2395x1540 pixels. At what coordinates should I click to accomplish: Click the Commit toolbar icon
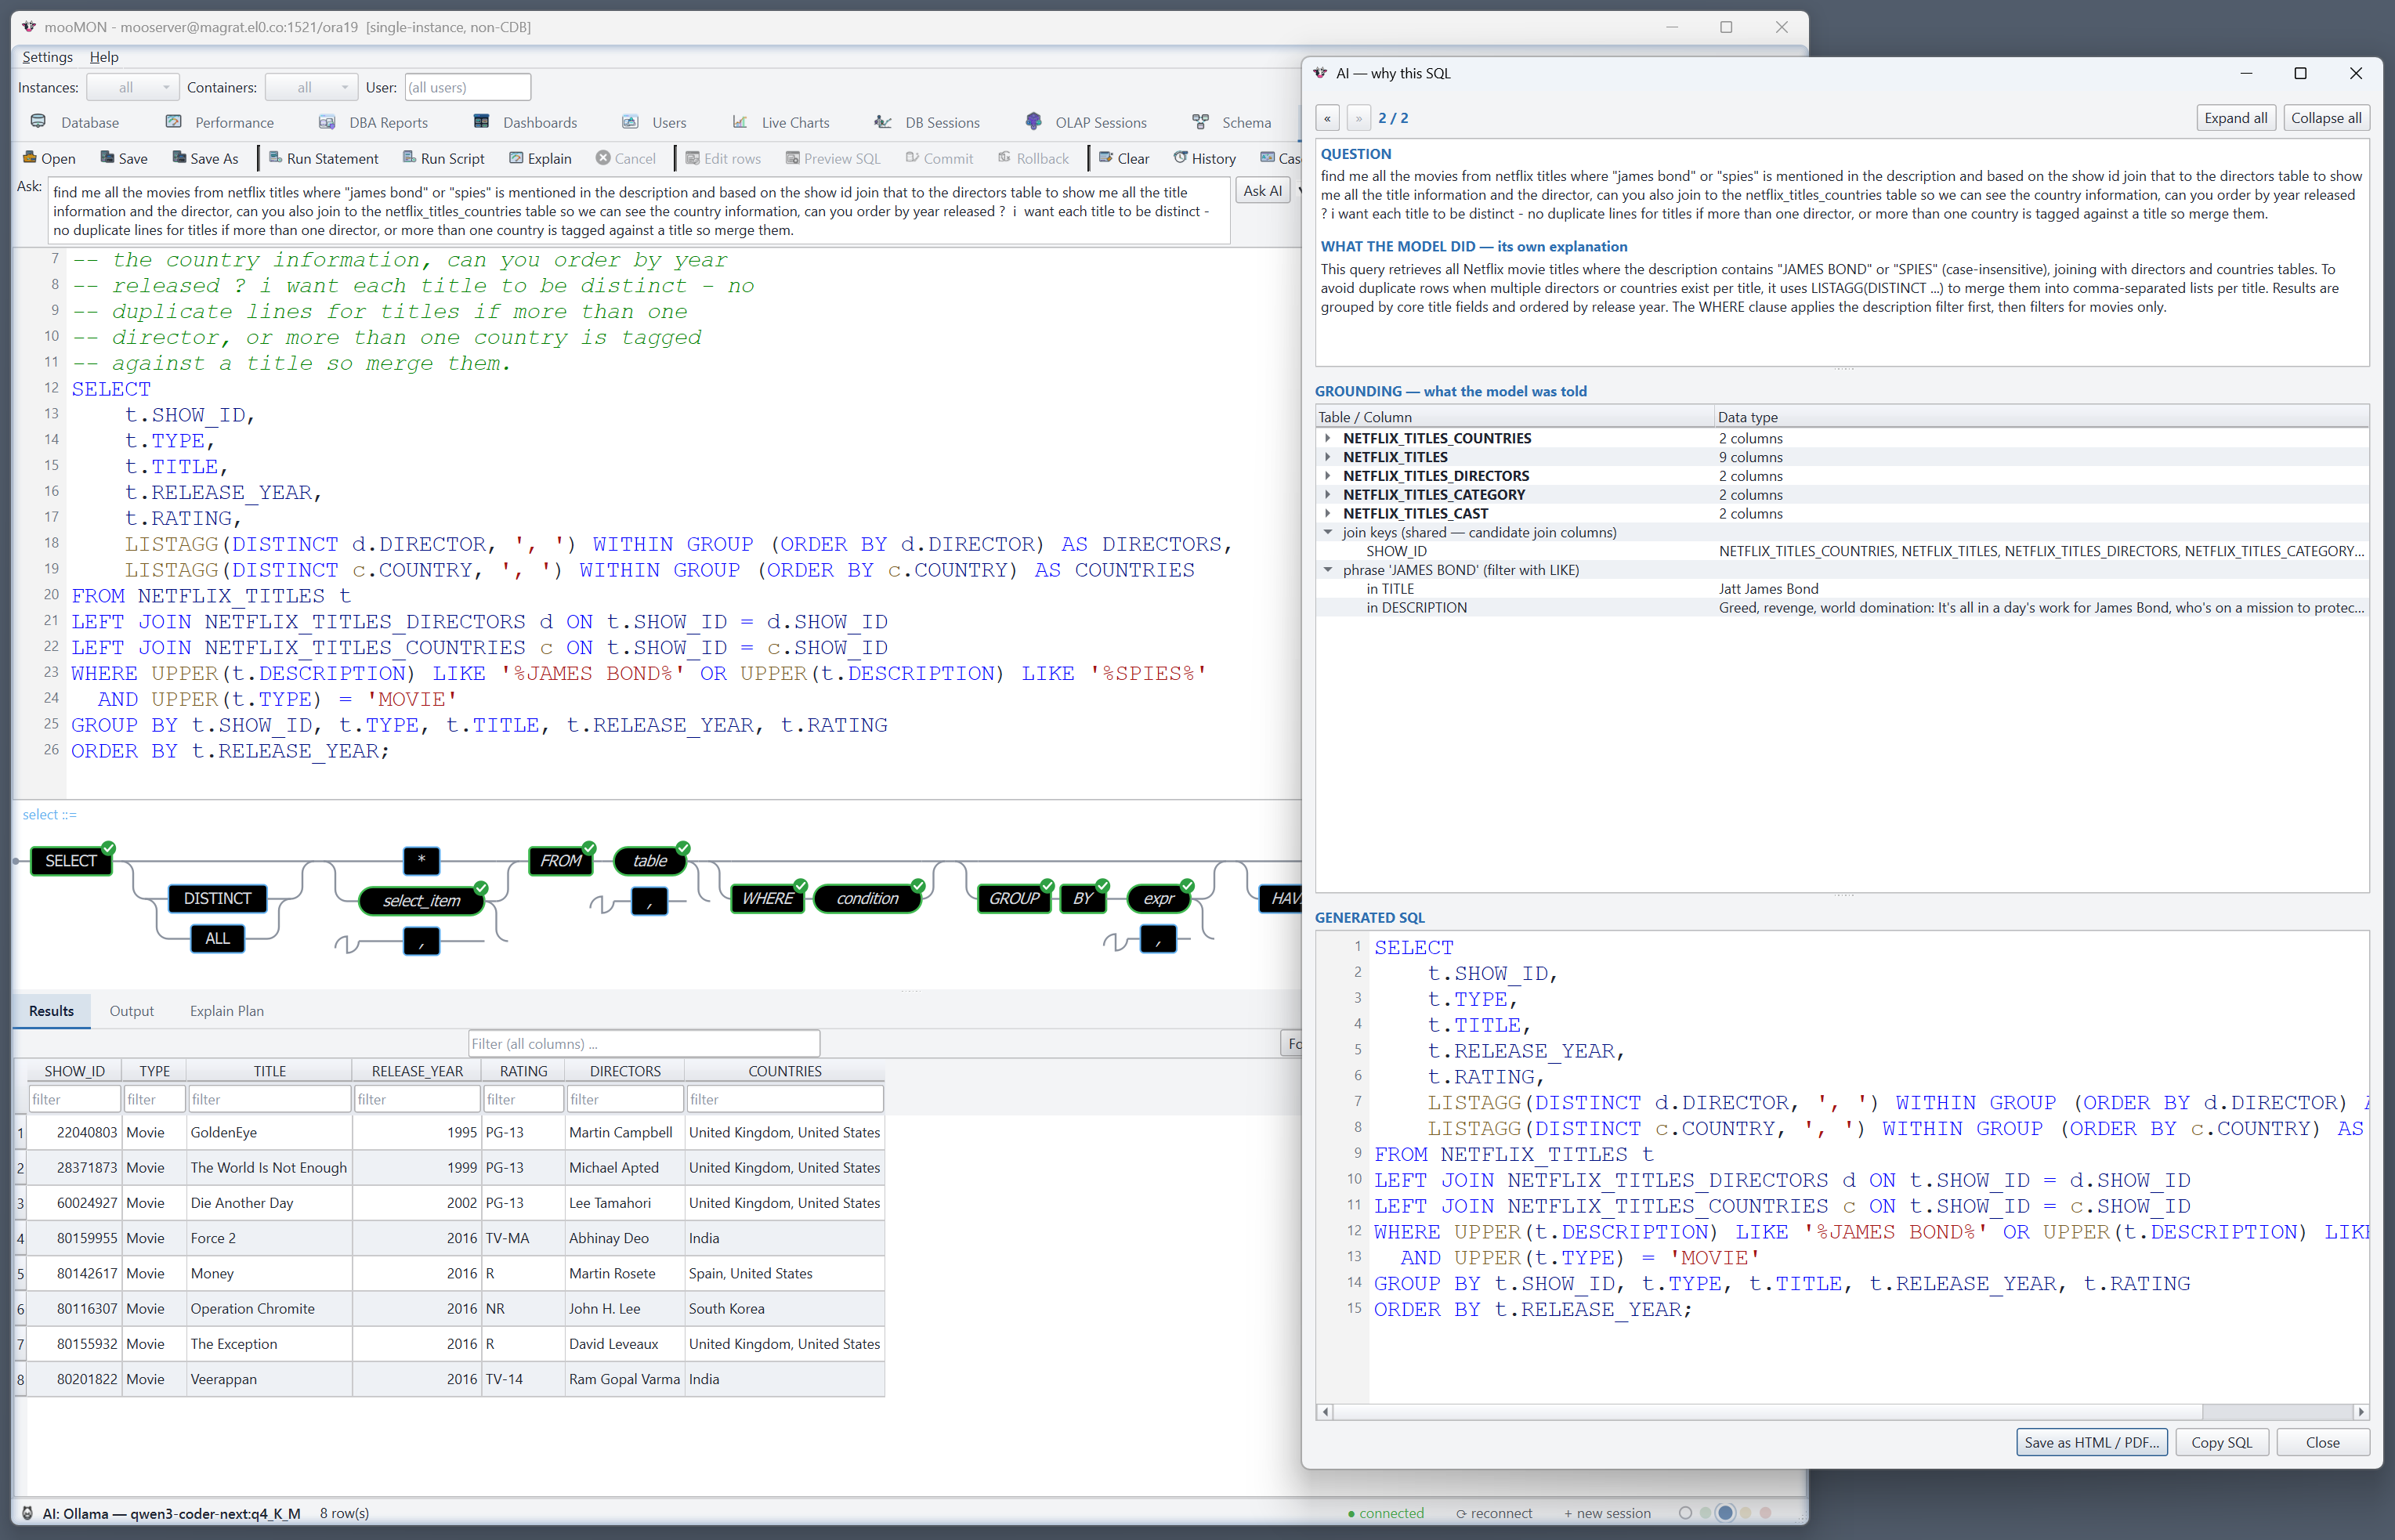click(912, 158)
